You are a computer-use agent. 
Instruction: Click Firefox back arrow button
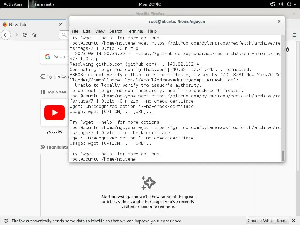(x=6, y=35)
